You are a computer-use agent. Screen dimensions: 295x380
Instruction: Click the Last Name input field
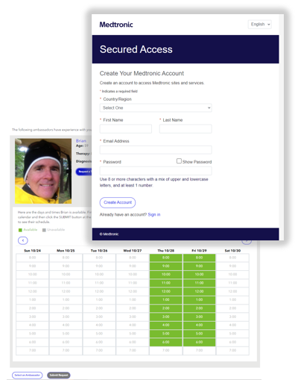(185, 129)
